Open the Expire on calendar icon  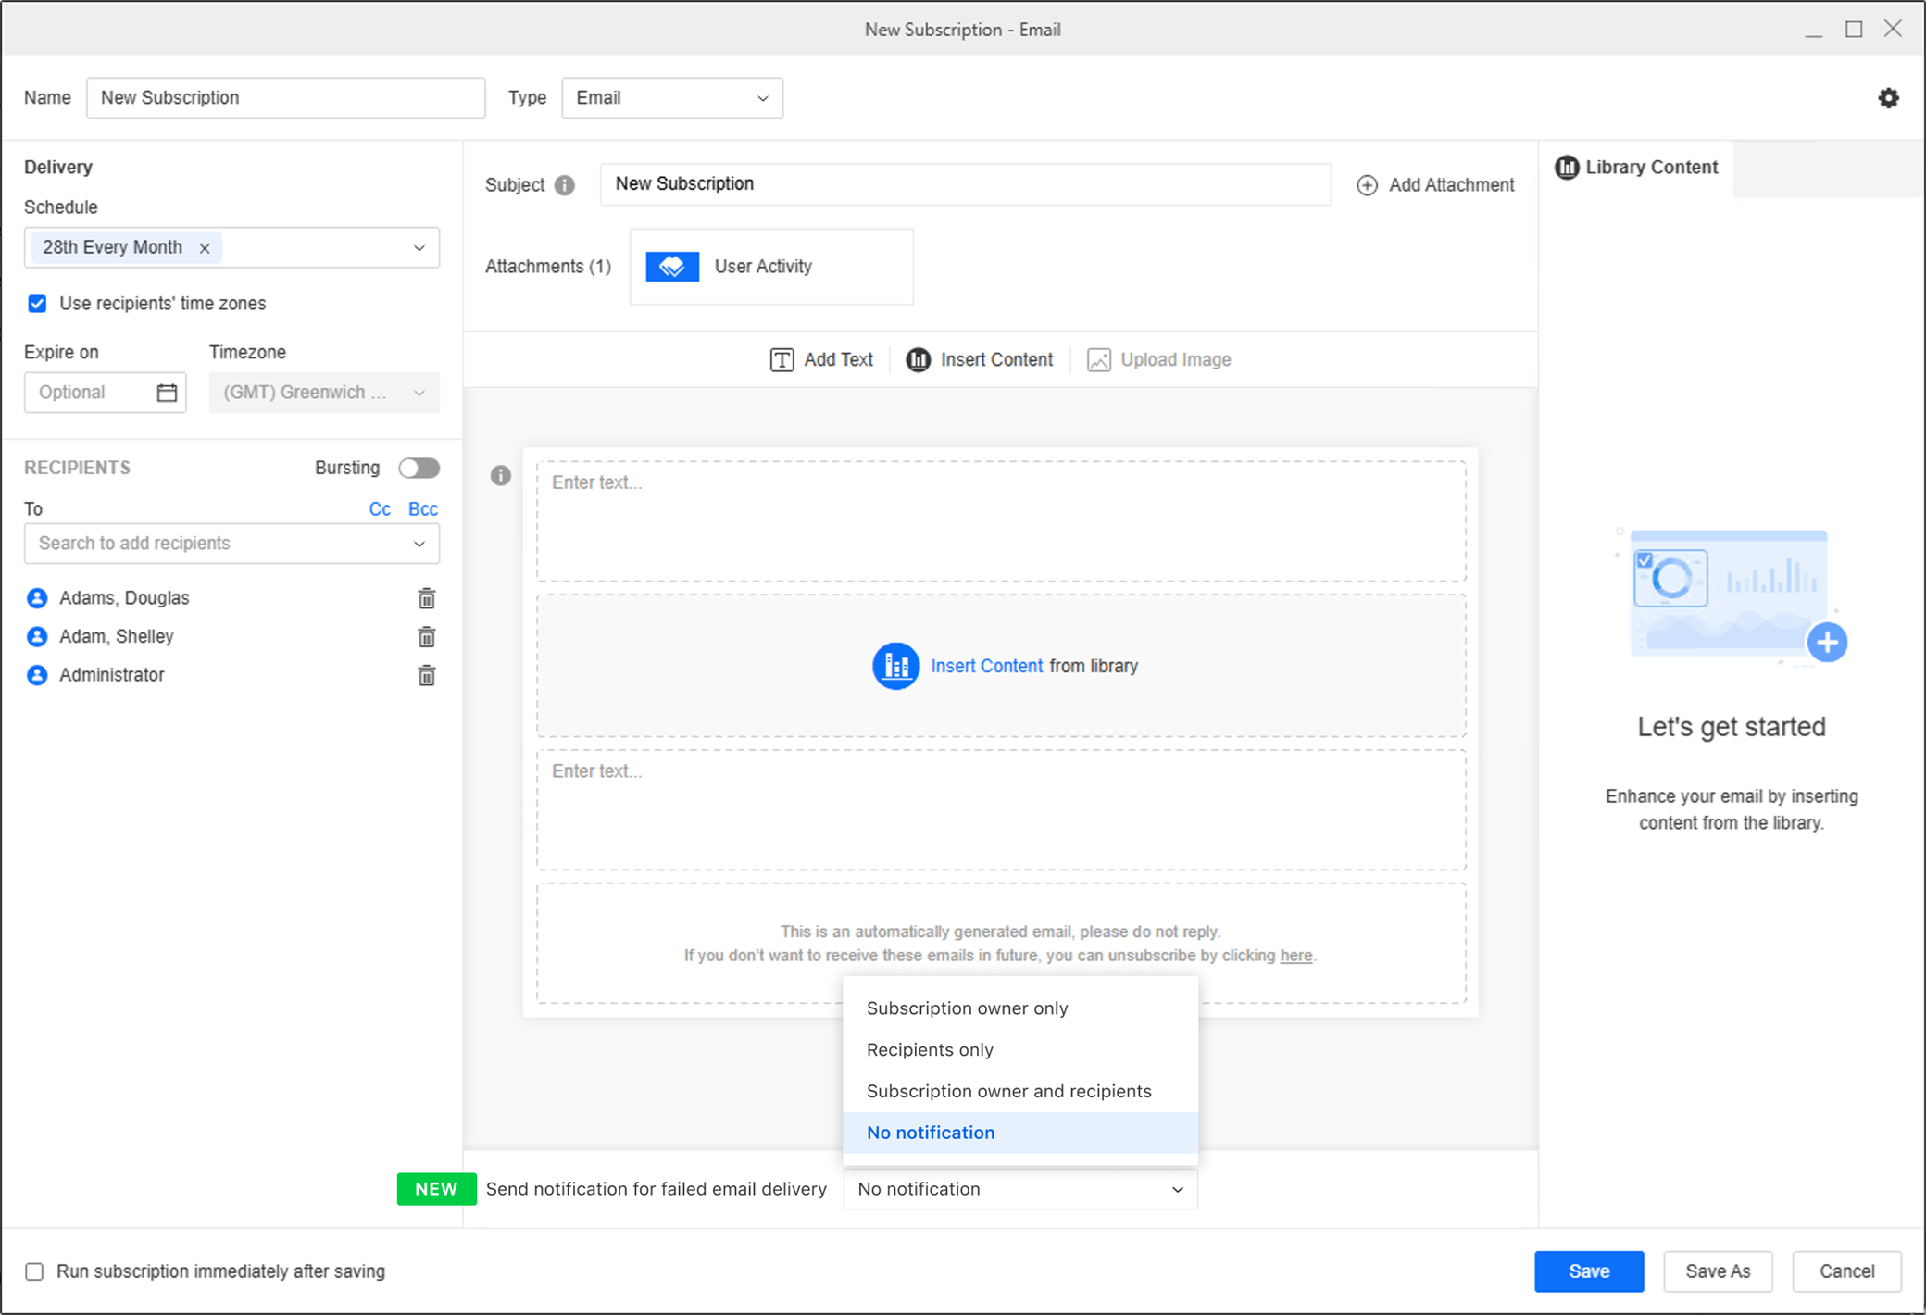tap(167, 393)
